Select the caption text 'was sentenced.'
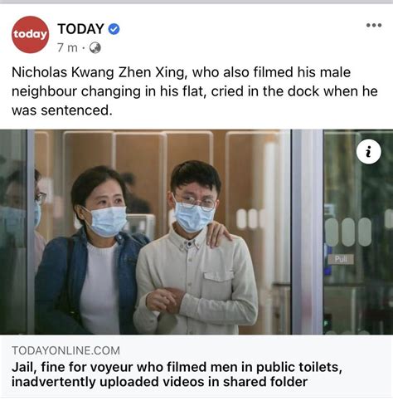Viewport: 393px width, 401px height. 62,110
